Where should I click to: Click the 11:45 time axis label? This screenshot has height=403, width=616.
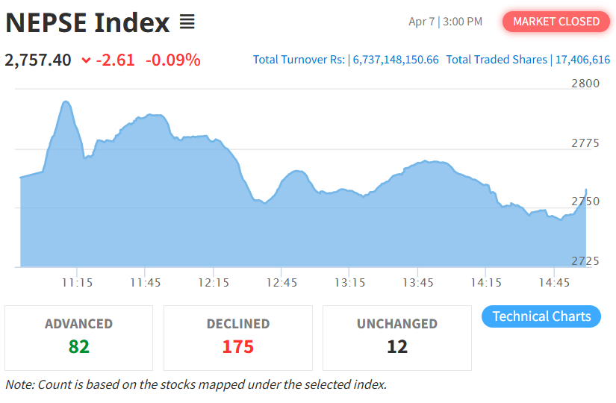tap(145, 283)
